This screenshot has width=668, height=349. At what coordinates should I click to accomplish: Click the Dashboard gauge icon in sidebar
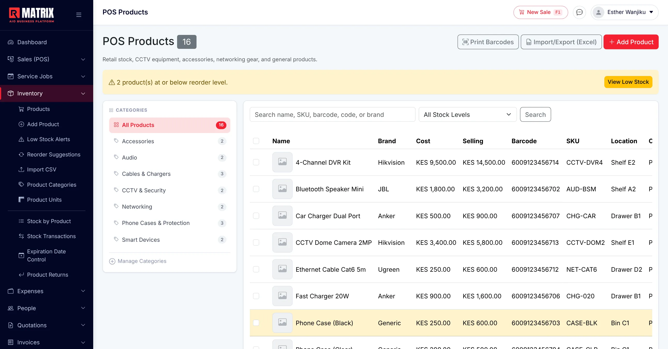11,42
